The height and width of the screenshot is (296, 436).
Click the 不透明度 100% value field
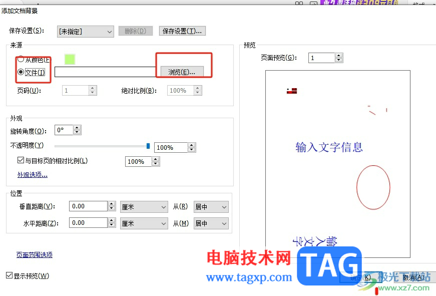(x=171, y=147)
